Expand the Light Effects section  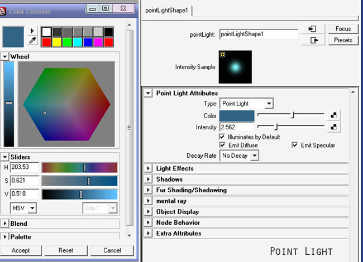[148, 168]
